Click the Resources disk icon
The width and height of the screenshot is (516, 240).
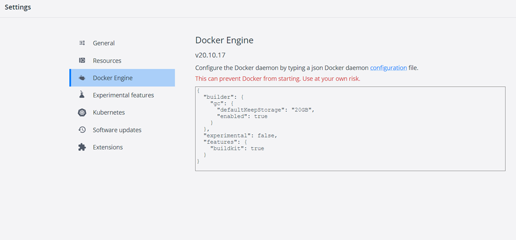coord(82,60)
